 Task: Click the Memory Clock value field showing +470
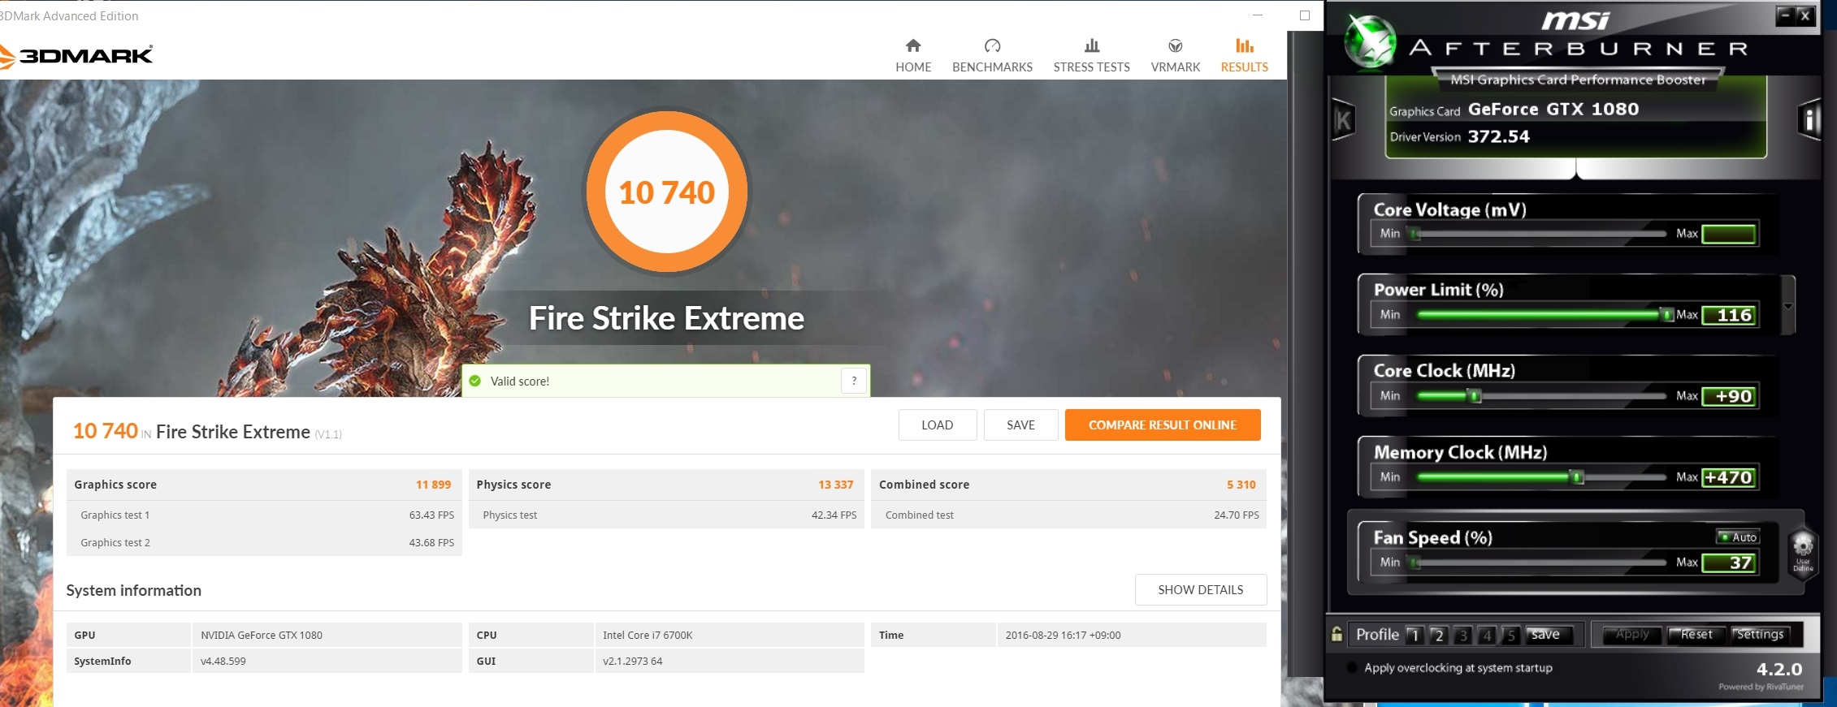[x=1730, y=477]
